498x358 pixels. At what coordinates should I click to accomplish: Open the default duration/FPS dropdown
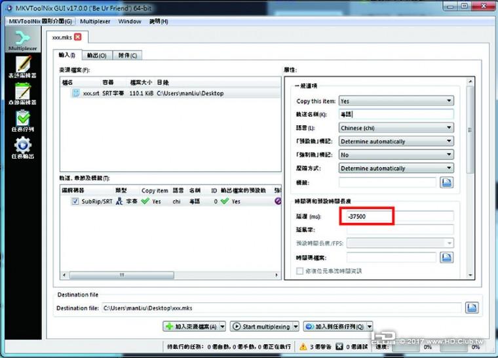tap(400, 243)
